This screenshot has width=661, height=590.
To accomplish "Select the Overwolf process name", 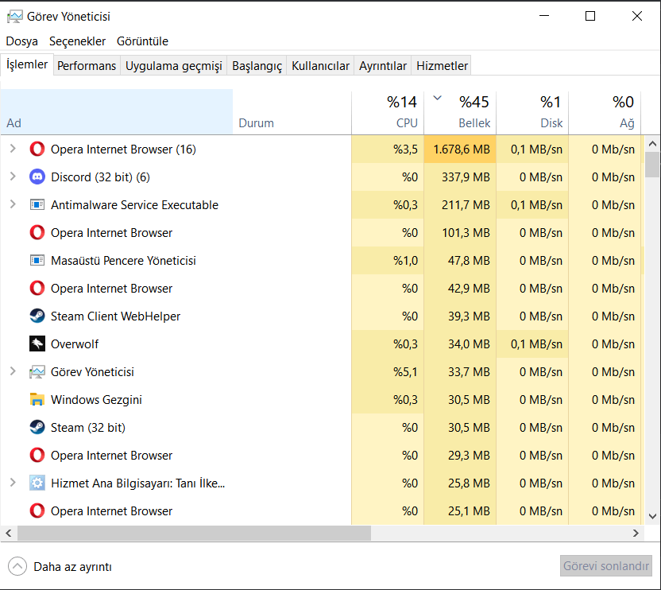I will (75, 344).
